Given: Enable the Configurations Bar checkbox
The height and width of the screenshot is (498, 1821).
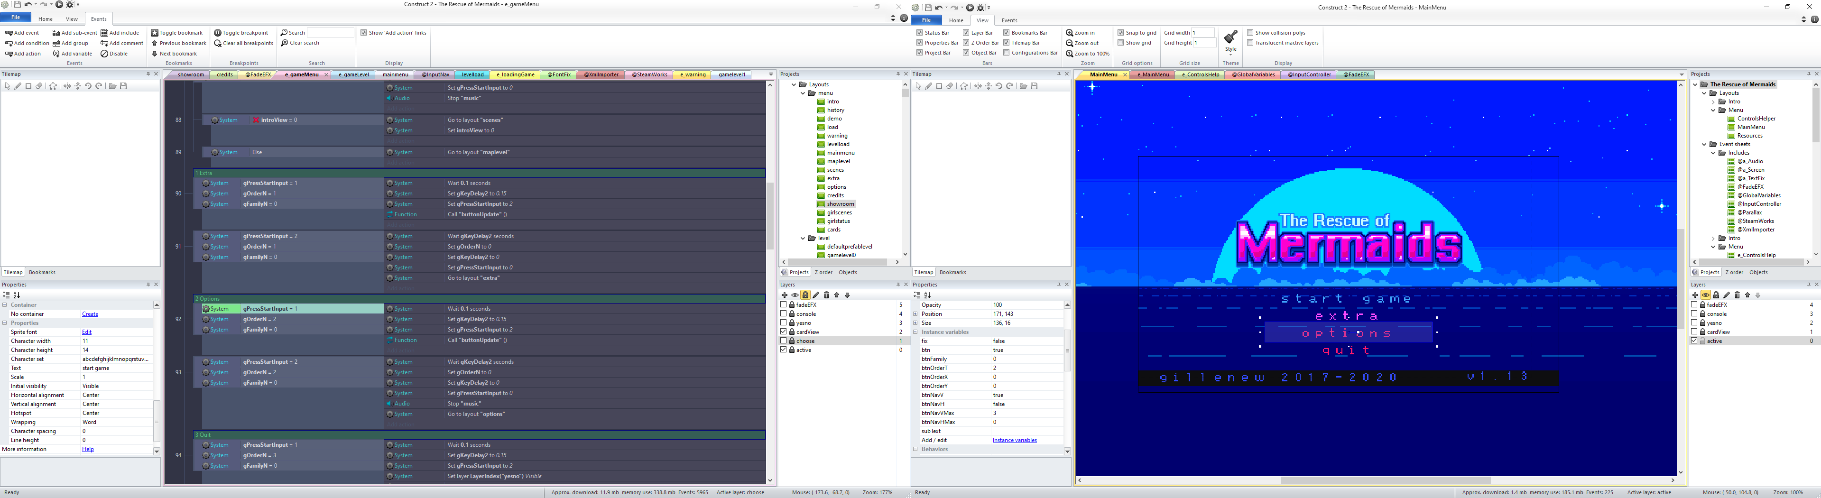Looking at the screenshot, I should pyautogui.click(x=1006, y=53).
